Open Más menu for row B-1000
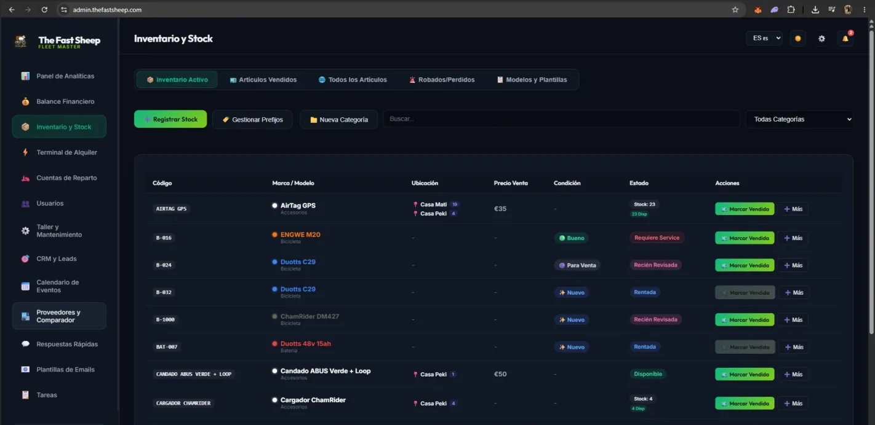 click(x=793, y=320)
